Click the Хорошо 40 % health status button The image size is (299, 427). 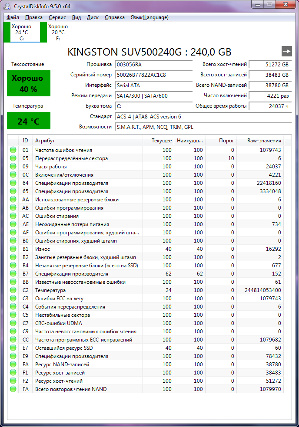point(29,83)
